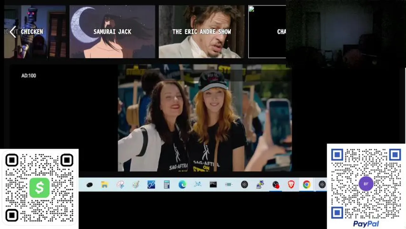Open the Snipping Tool taskbar icon

120,184
